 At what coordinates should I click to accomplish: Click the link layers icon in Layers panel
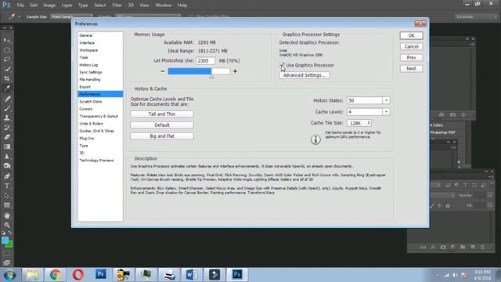point(423,248)
